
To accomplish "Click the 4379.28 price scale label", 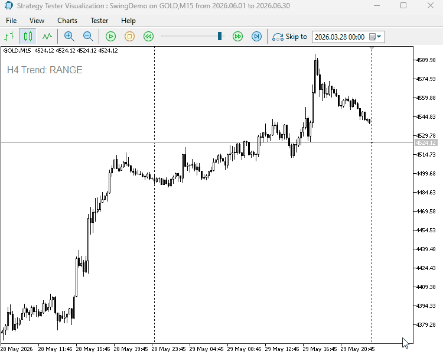I will click(426, 324).
